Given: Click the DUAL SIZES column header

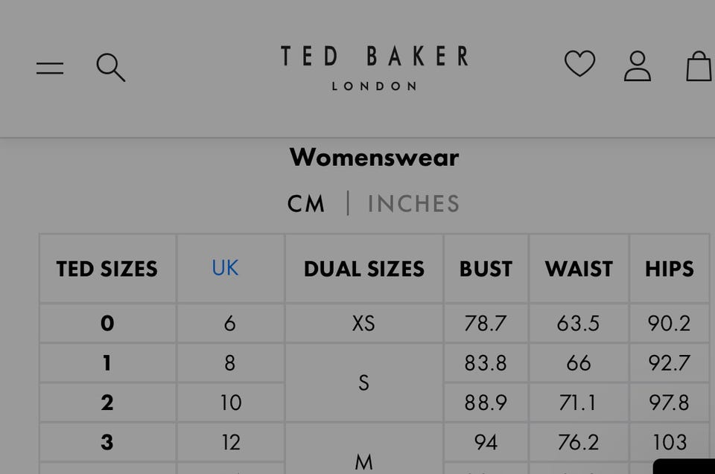Looking at the screenshot, I should 364,269.
